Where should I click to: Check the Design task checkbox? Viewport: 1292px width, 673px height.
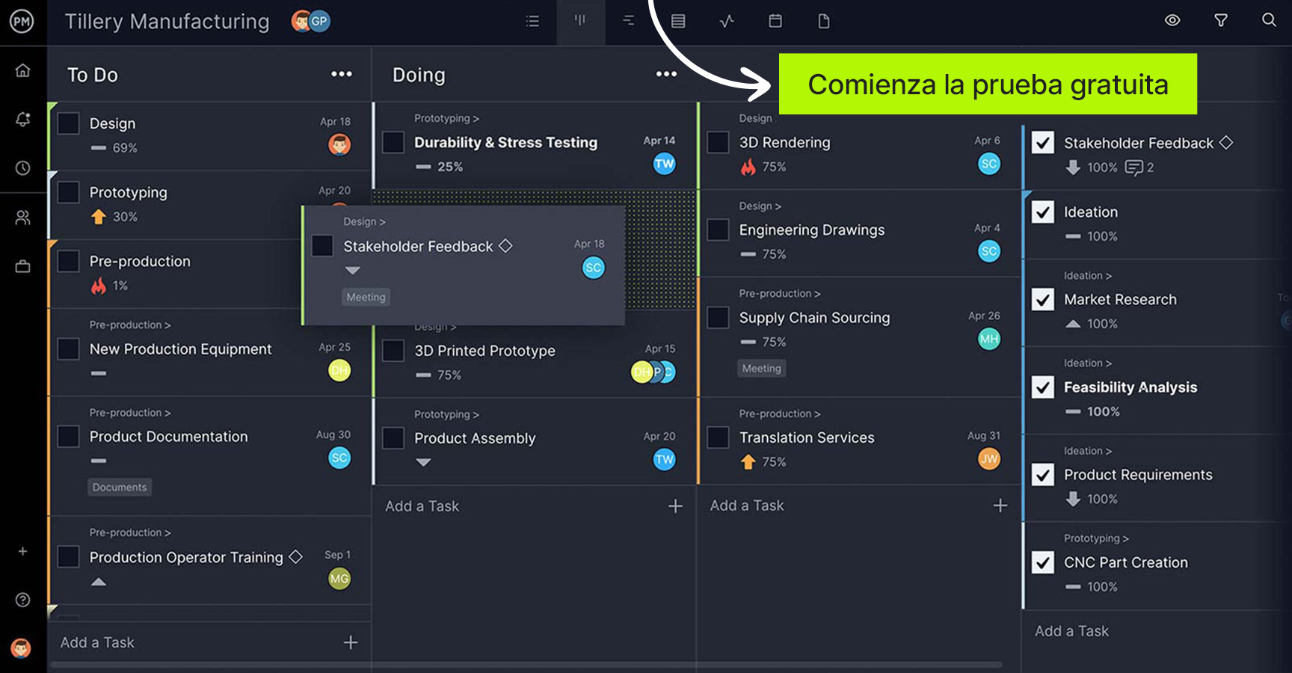[69, 123]
